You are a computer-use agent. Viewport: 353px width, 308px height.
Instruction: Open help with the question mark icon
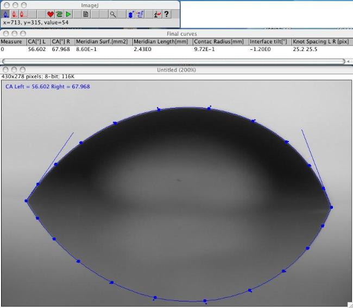click(x=167, y=15)
